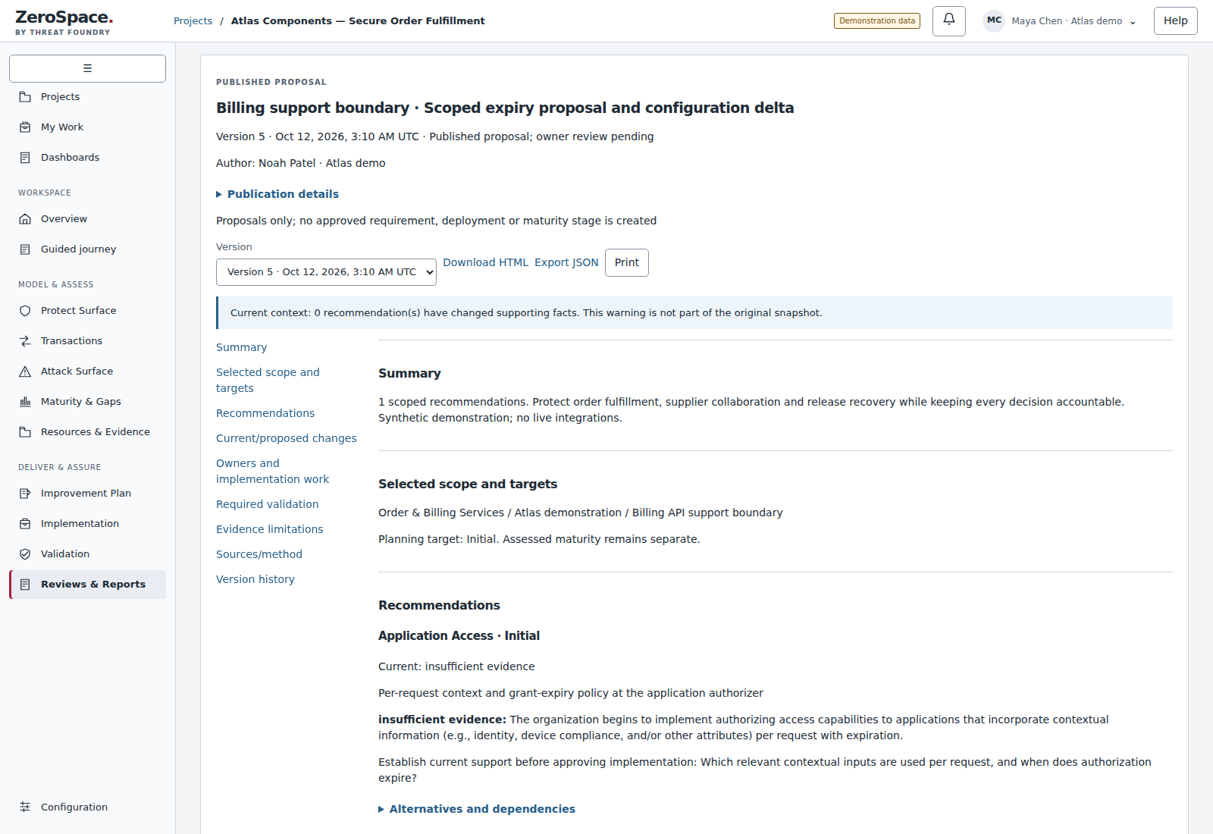This screenshot has width=1213, height=834.
Task: Click the Reviews & Reports icon
Action: 25,585
